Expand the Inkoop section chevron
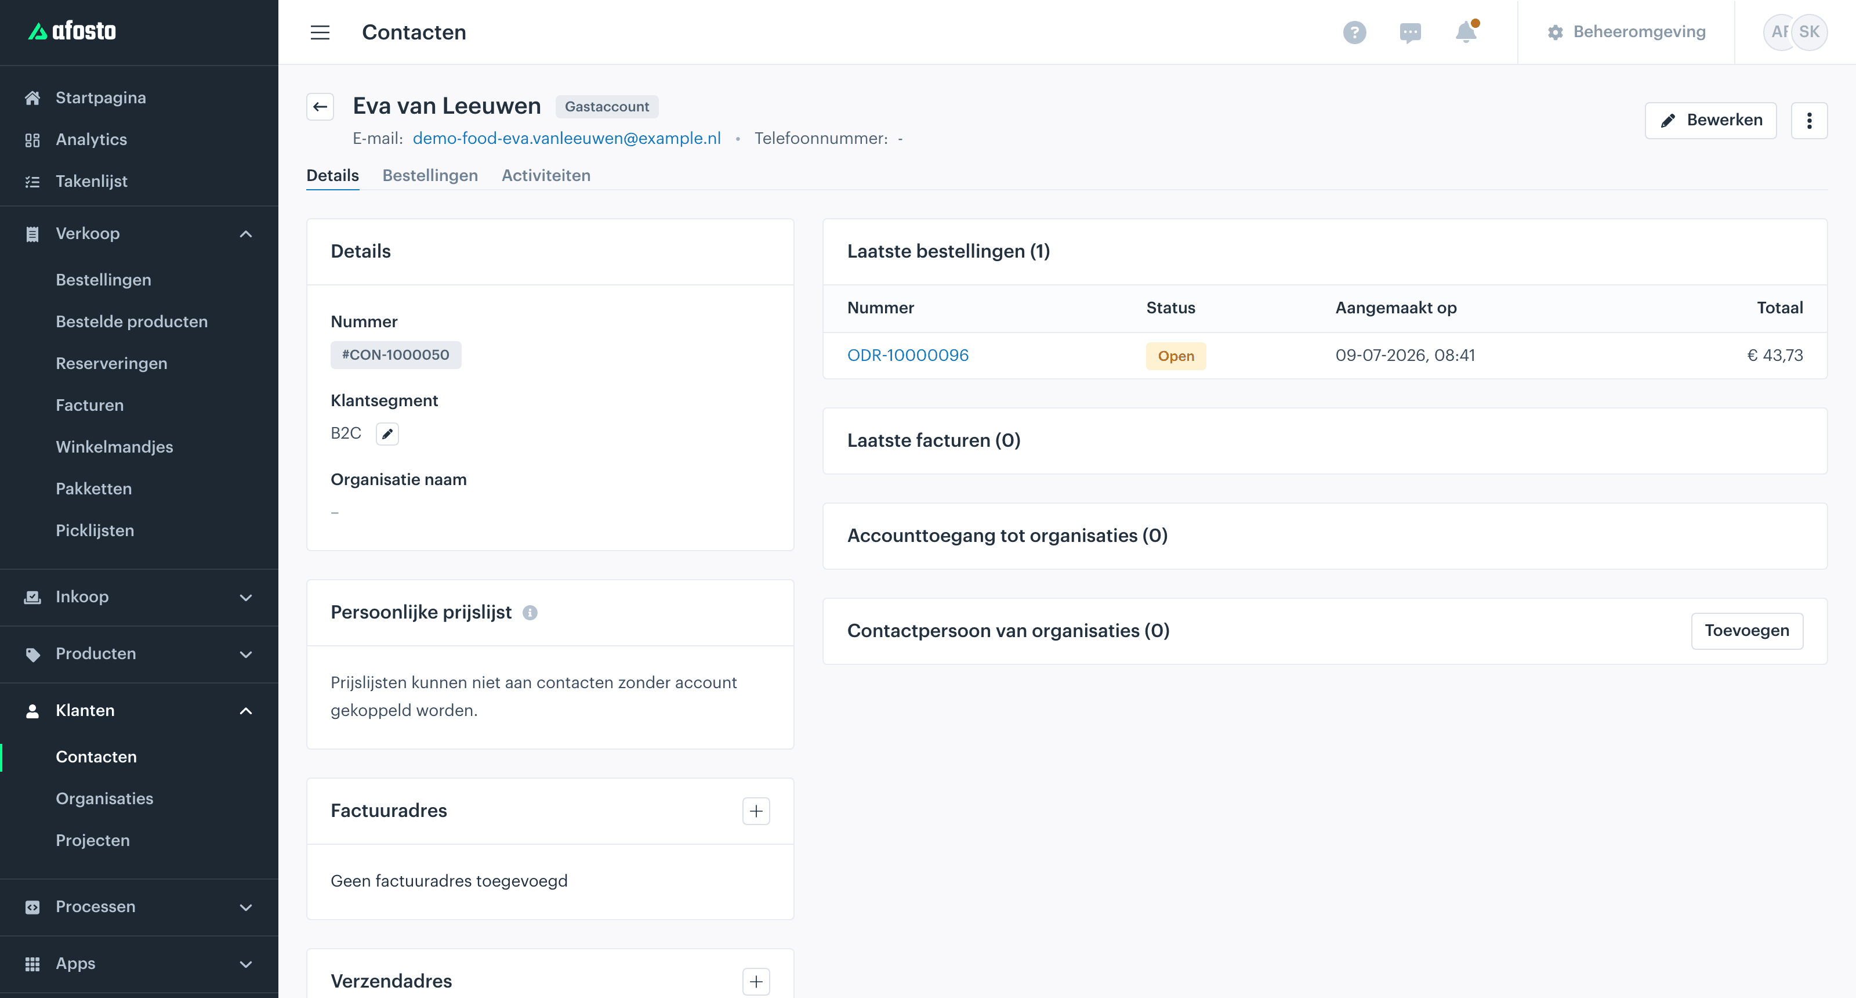This screenshot has height=998, width=1856. point(246,598)
